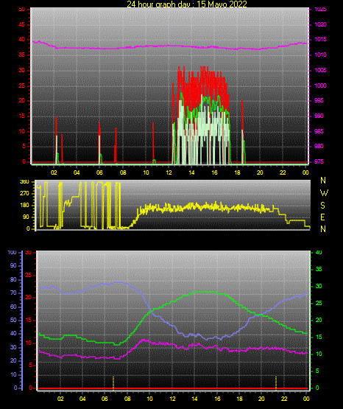This screenshot has height=409, width=343.
Task: Click the yellow N label at top of compass scale
Action: (x=323, y=181)
